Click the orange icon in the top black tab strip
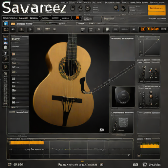The image size is (168, 168). [x=77, y=18]
